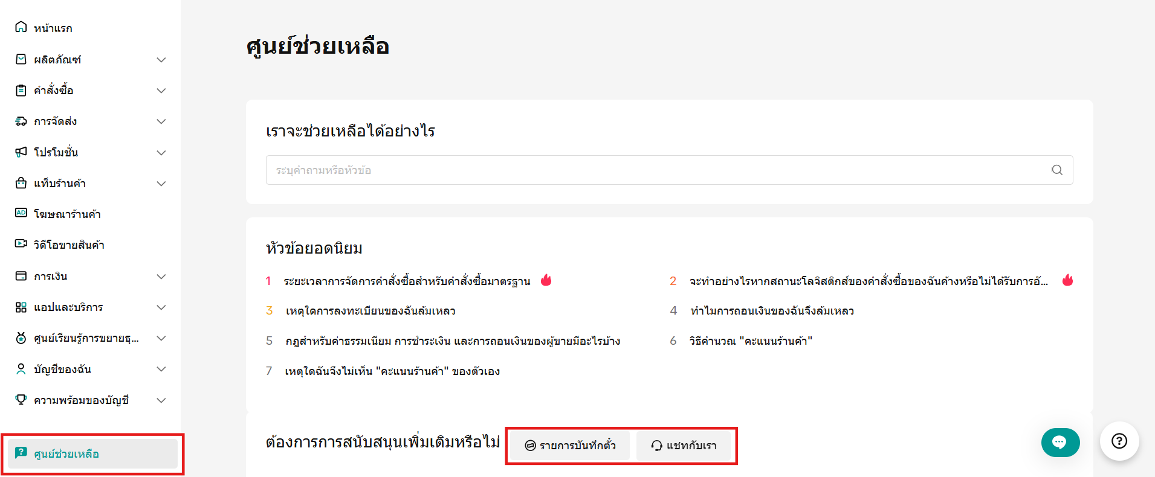This screenshot has height=477, width=1155.
Task: Open topic 1 ระยะเวลาการจัดการคำสั่งซื้อ
Action: pyautogui.click(x=407, y=281)
